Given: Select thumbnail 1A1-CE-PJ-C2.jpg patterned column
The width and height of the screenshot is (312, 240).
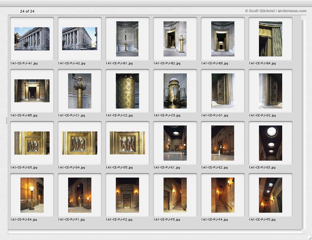Looking at the screenshot, I should (x=127, y=91).
